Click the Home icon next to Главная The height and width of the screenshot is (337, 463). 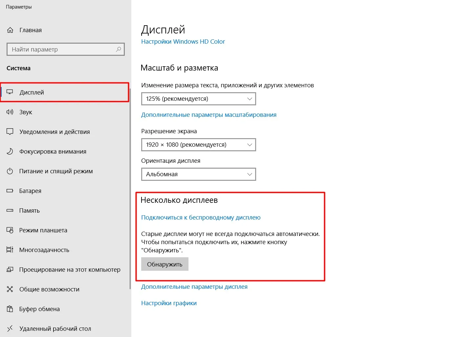10,30
